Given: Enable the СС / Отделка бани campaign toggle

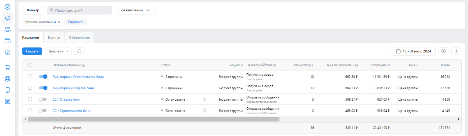Looking at the screenshot, I should click(x=43, y=99).
